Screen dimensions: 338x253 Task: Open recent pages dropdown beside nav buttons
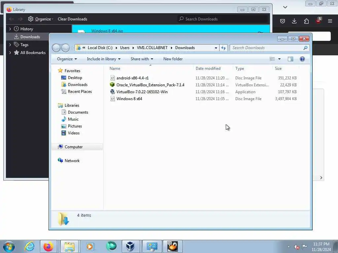click(x=72, y=48)
